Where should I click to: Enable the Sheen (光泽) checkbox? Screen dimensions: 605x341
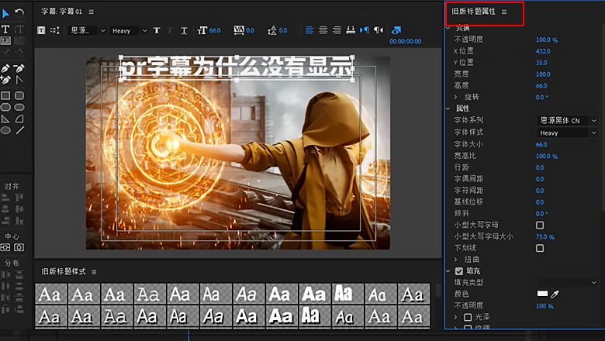[x=468, y=317]
